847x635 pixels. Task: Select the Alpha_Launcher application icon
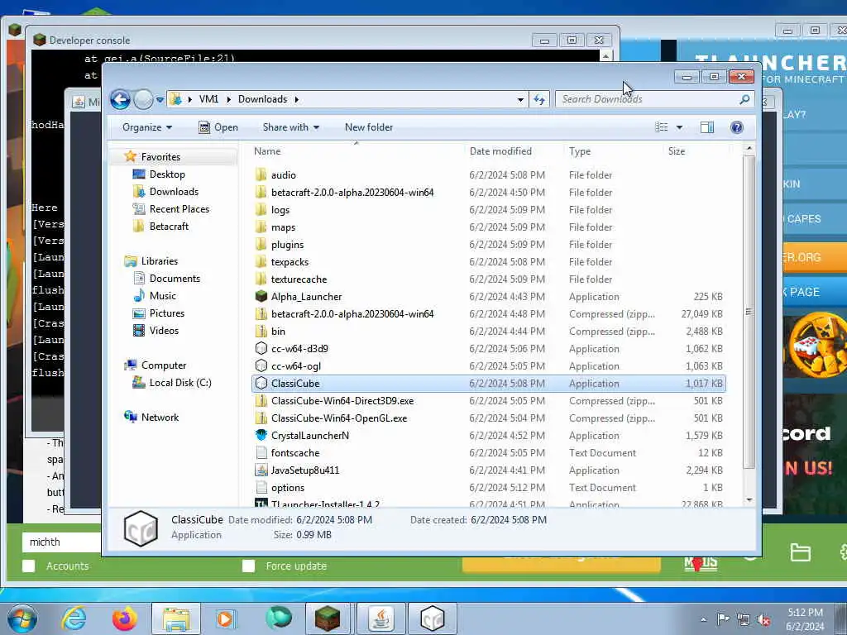coord(261,296)
